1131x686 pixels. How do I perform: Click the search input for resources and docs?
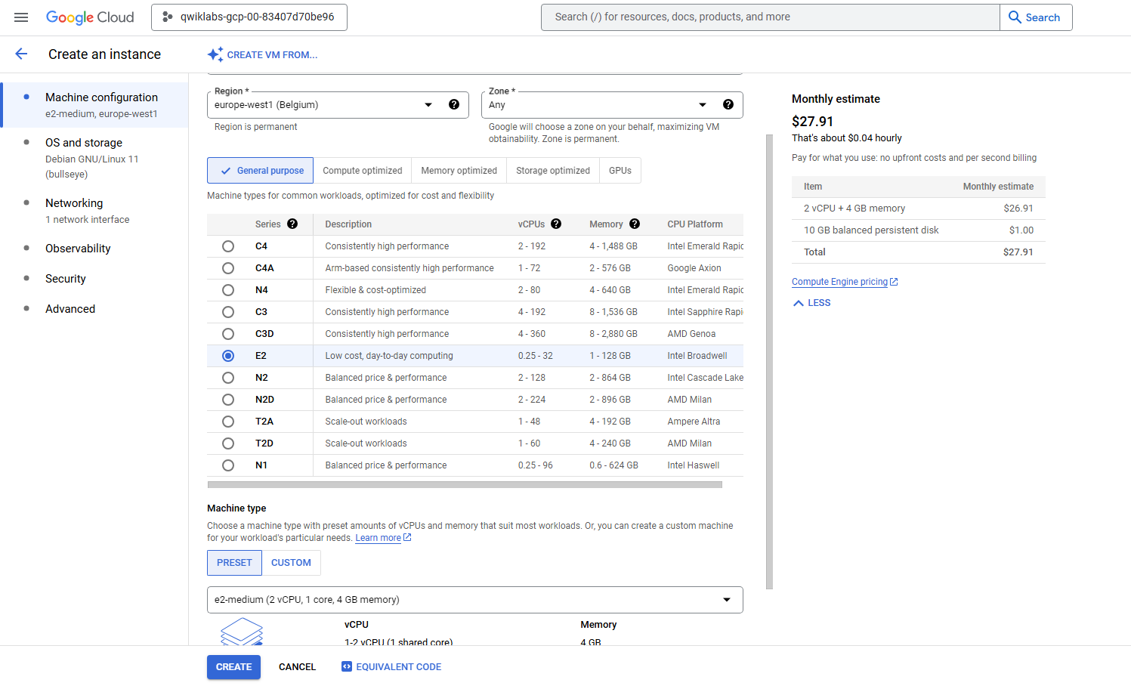771,17
